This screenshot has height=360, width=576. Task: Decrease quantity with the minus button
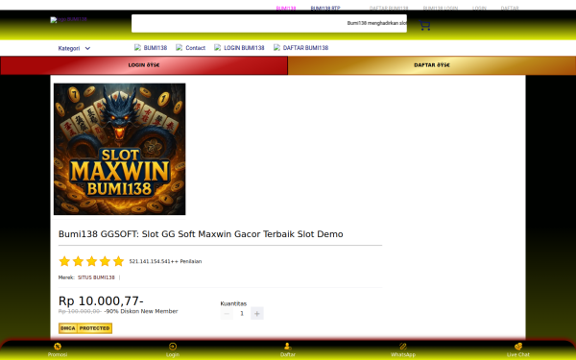[227, 313]
